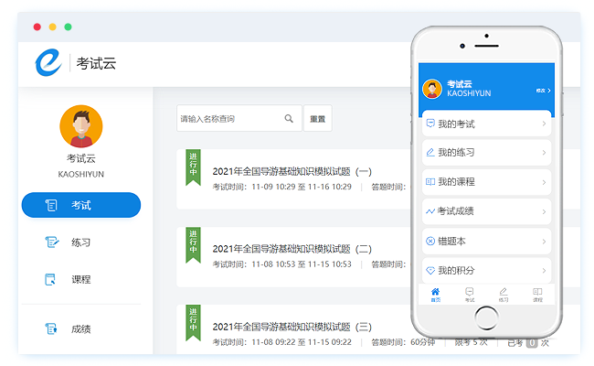The width and height of the screenshot is (594, 366).
Task: Tap the 首页 home tab icon on phone
Action: point(435,294)
